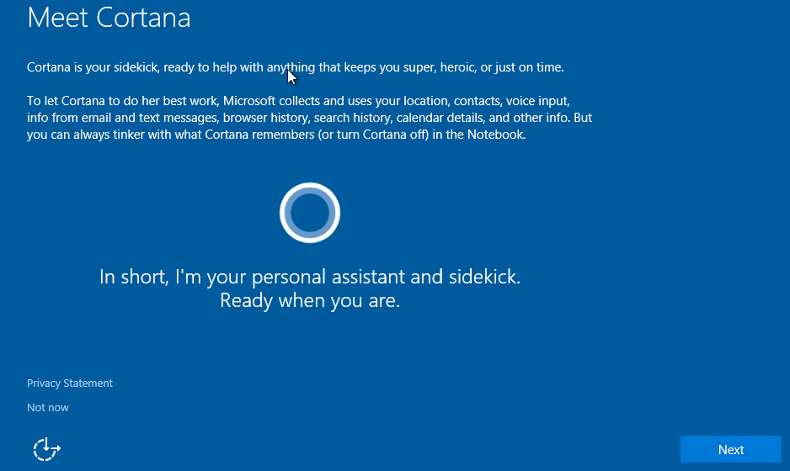The width and height of the screenshot is (790, 471).
Task: Click the word Notebook in the paragraph
Action: (x=496, y=135)
